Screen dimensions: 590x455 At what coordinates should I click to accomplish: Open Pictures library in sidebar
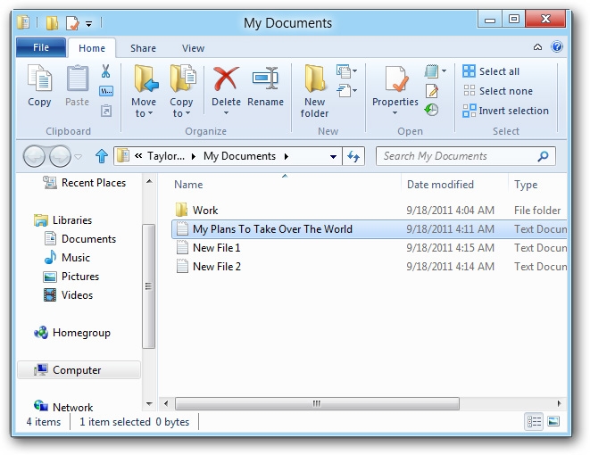[x=71, y=277]
